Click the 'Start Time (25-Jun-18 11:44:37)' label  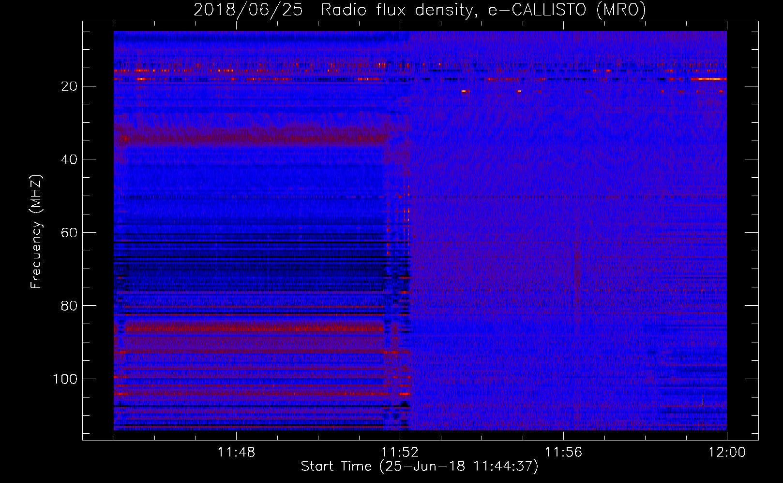420,467
